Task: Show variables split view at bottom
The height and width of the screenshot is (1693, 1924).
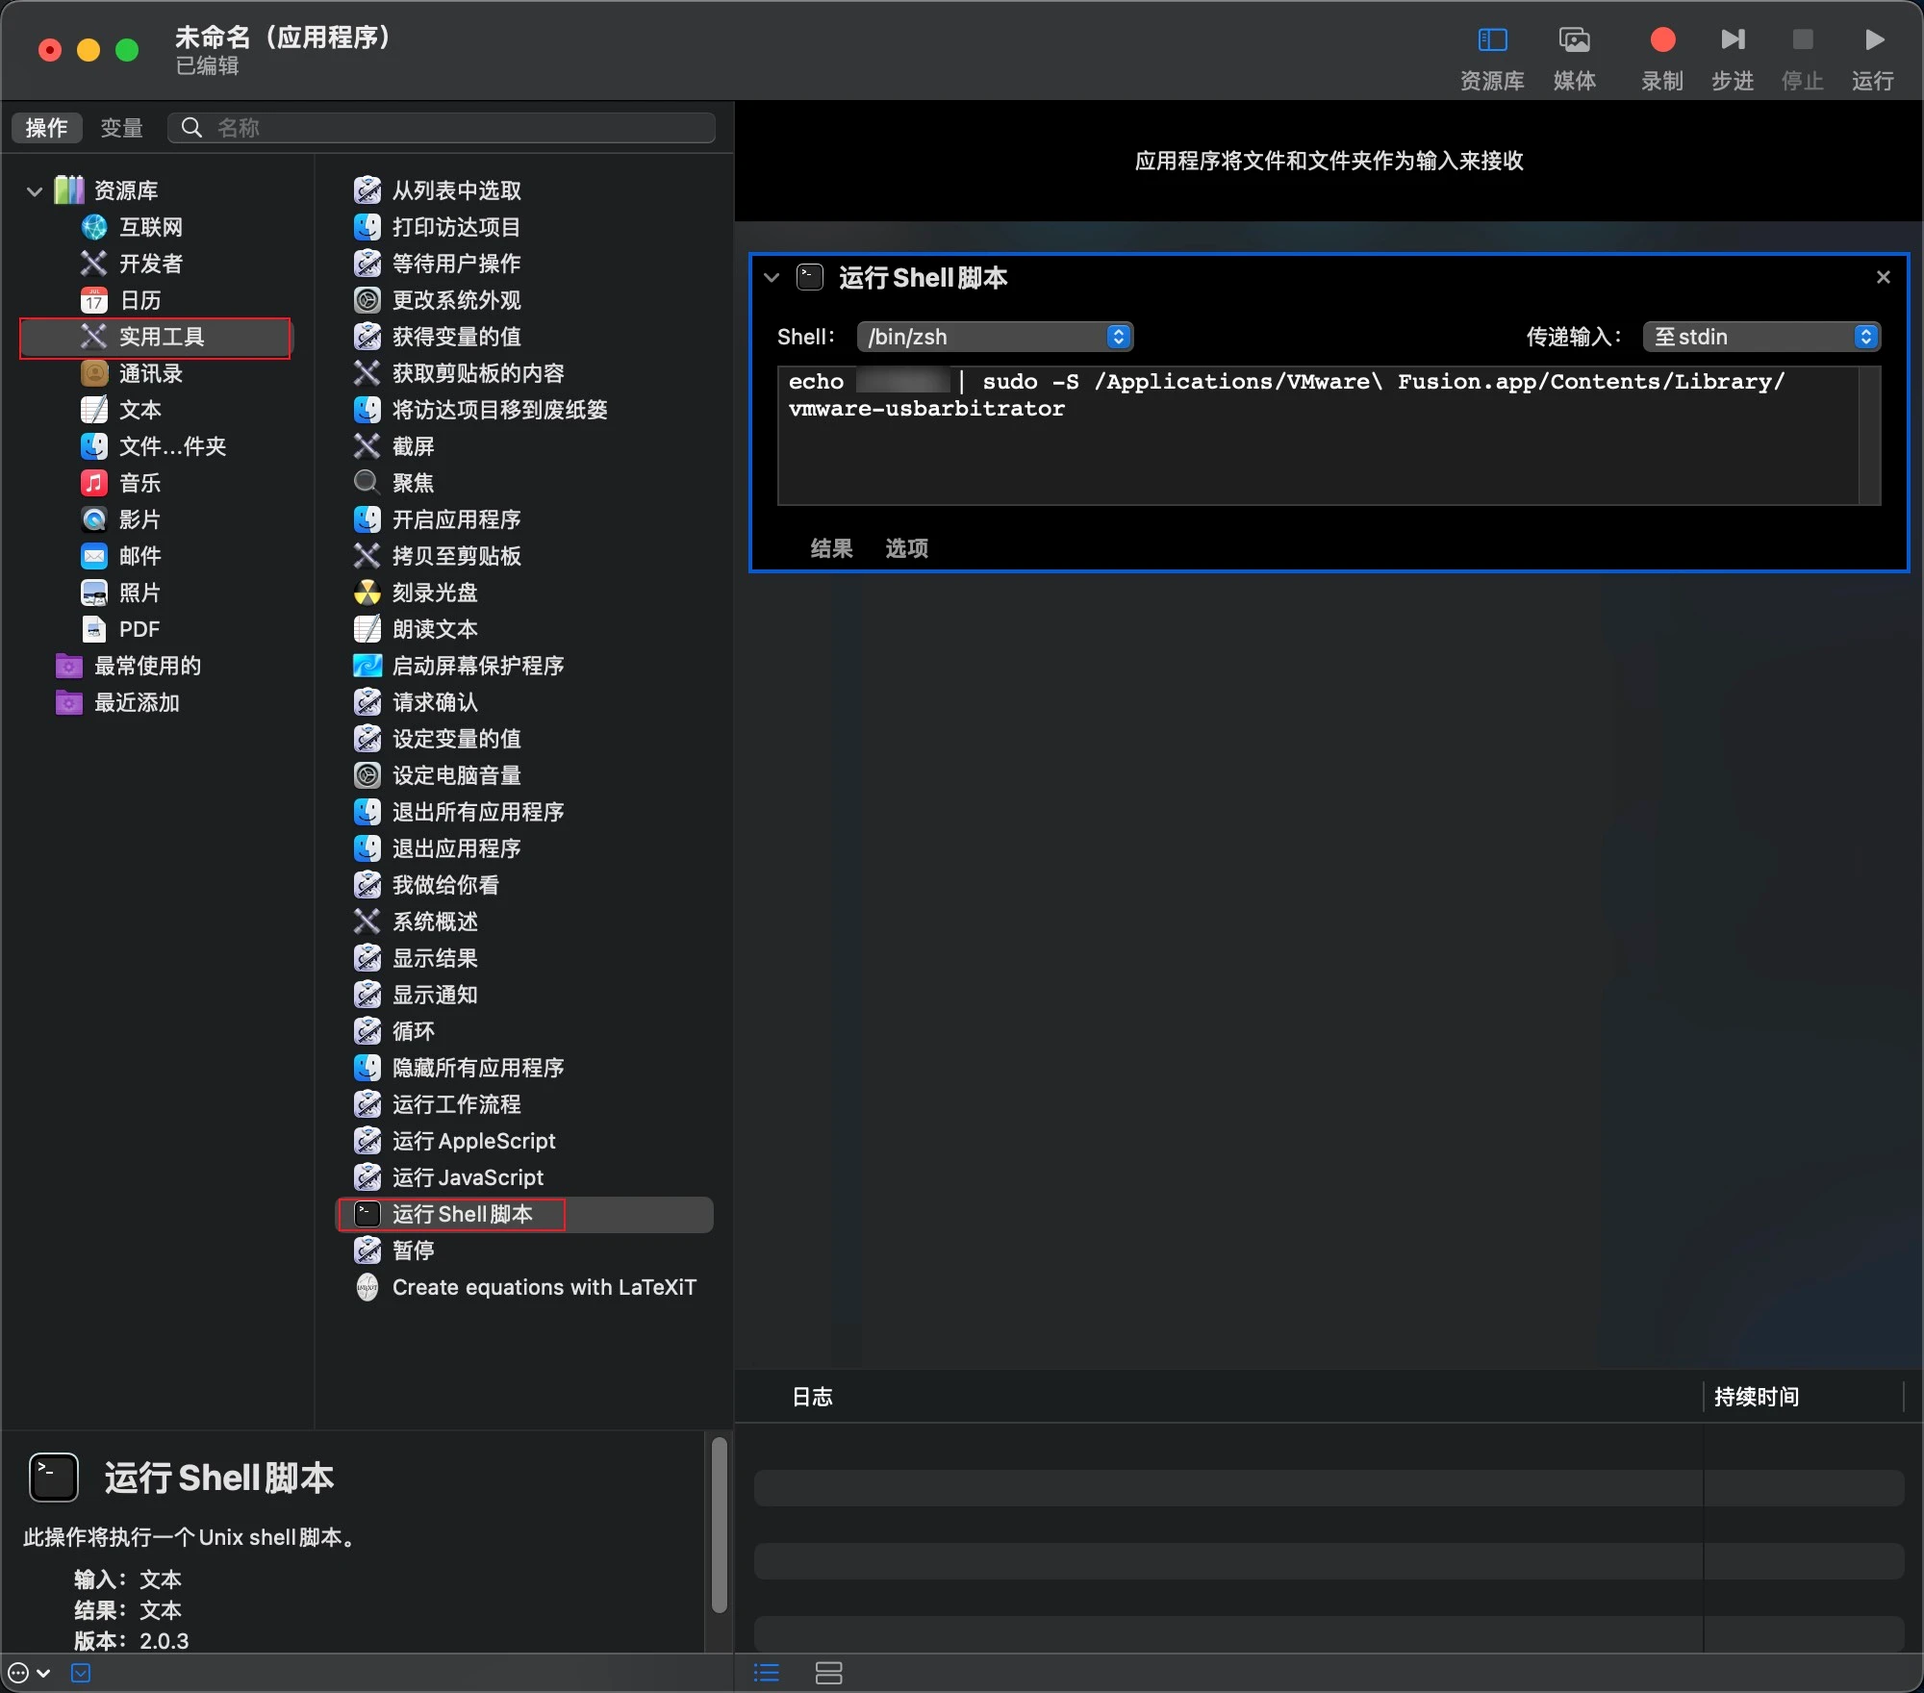Action: point(828,1673)
